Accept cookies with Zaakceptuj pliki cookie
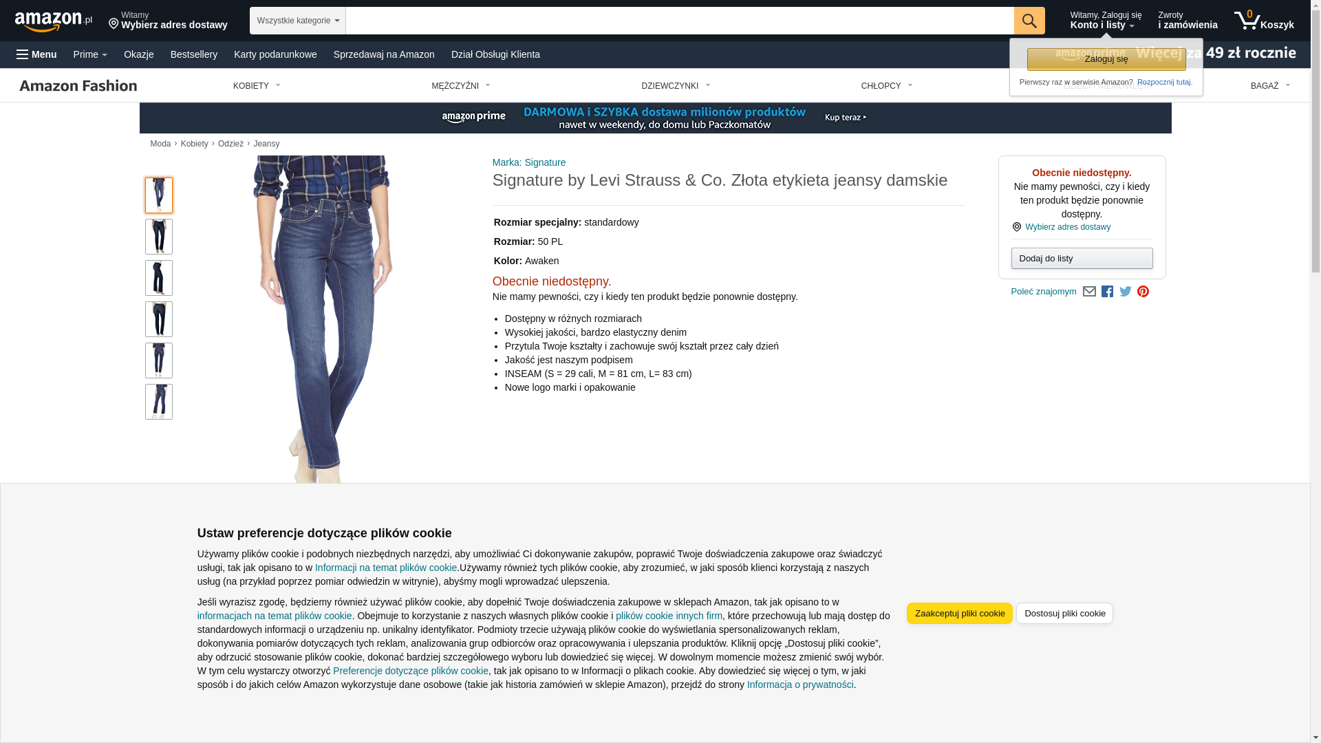The image size is (1321, 743). pyautogui.click(x=959, y=613)
